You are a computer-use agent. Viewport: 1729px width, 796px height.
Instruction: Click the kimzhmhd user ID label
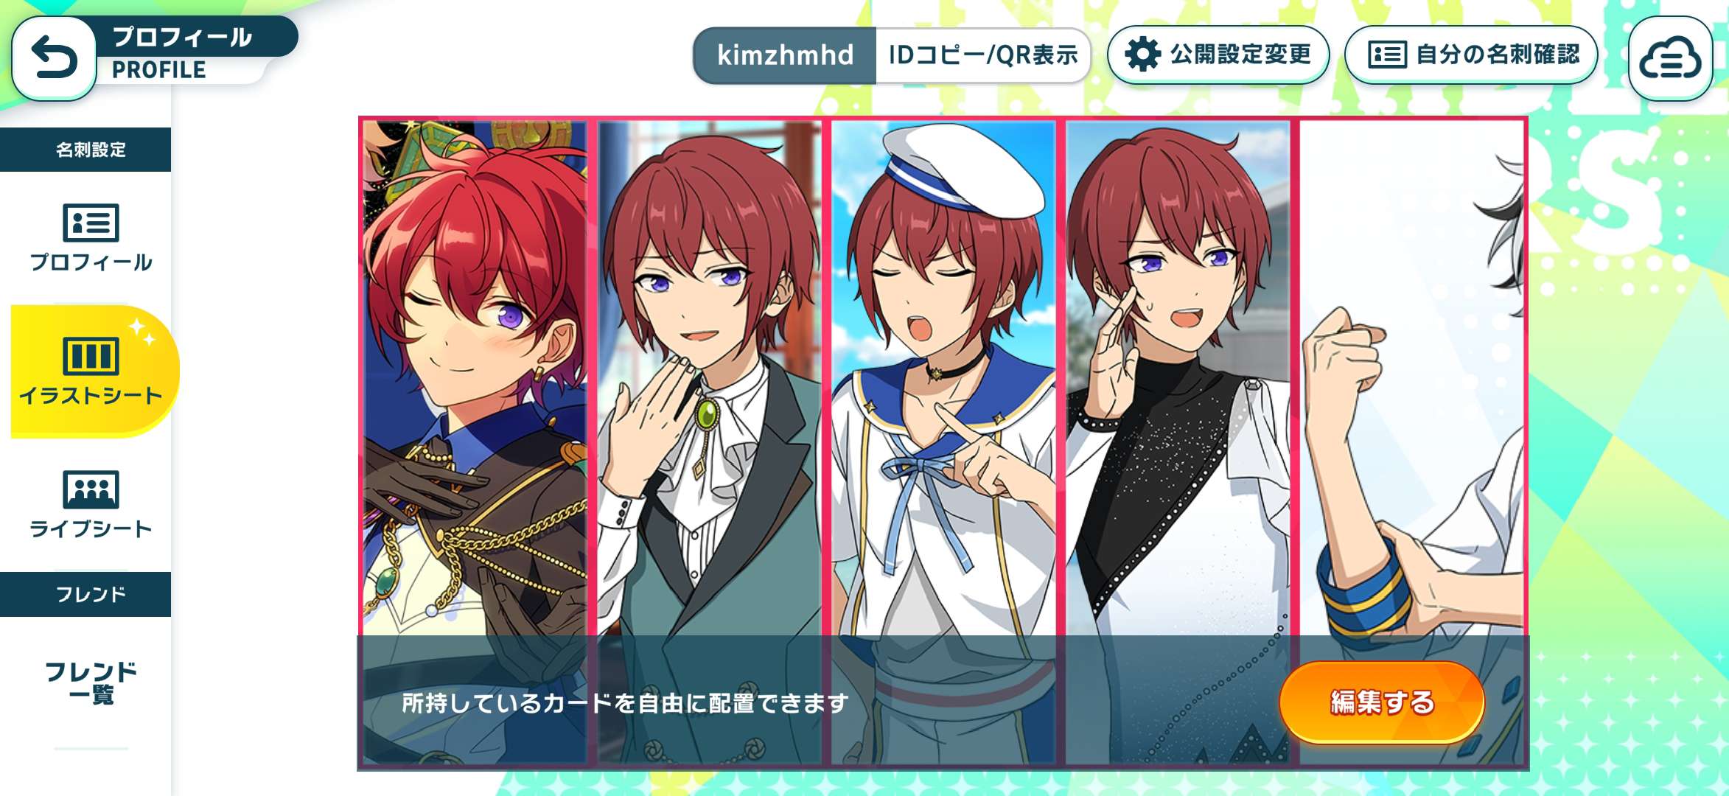coord(785,55)
